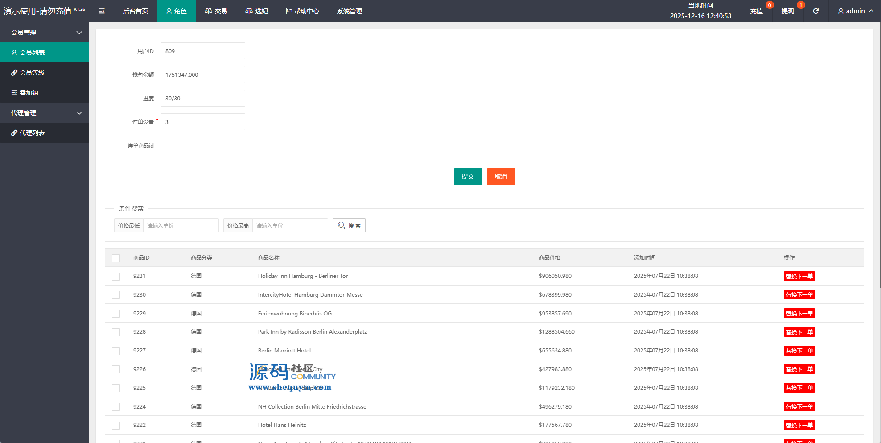Image resolution: width=881 pixels, height=443 pixels.
Task: Tick the checkbox for product 9231
Action: point(116,277)
